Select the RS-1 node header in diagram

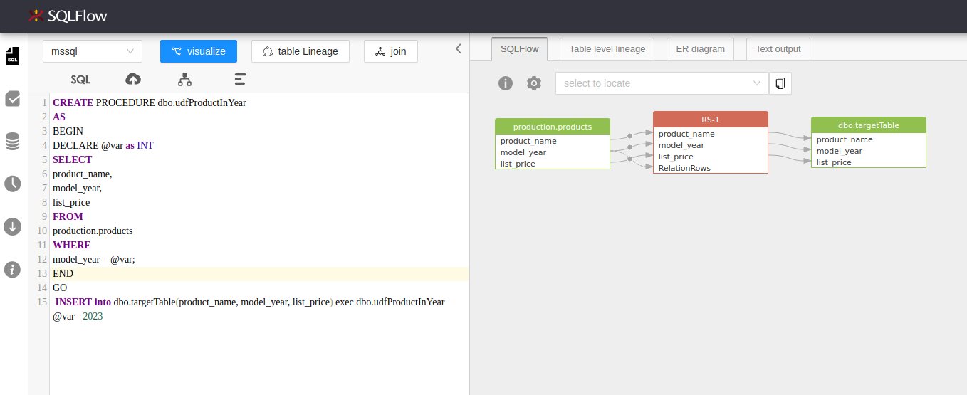tap(710, 120)
